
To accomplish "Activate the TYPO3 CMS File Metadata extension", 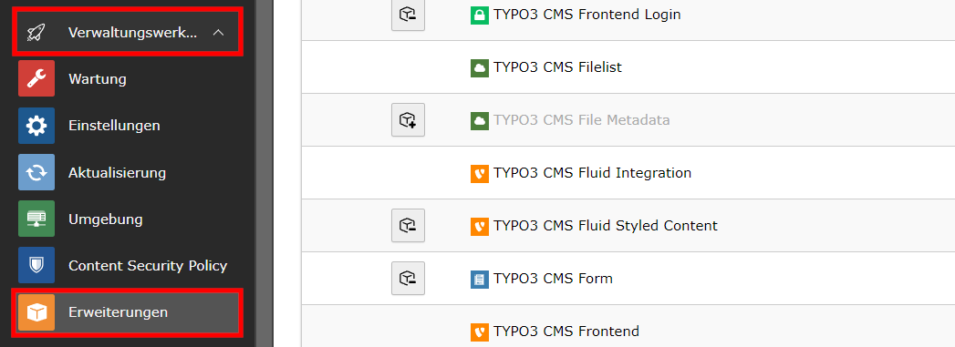I will pos(408,119).
